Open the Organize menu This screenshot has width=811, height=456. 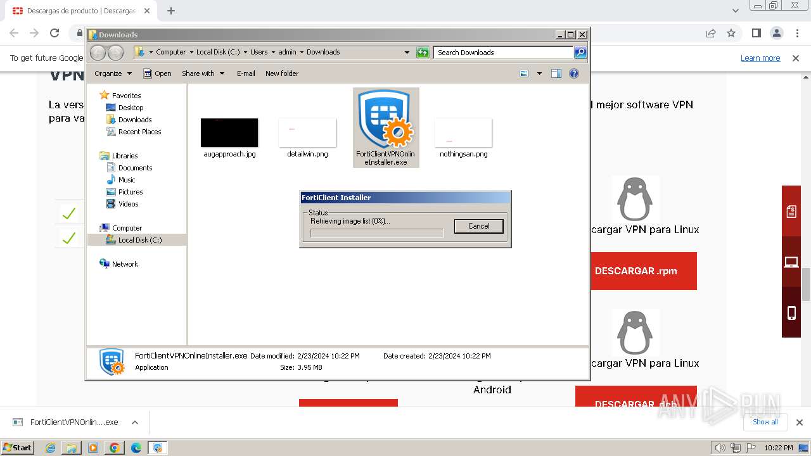click(113, 73)
